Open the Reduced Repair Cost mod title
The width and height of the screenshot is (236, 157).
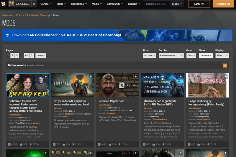(112, 101)
